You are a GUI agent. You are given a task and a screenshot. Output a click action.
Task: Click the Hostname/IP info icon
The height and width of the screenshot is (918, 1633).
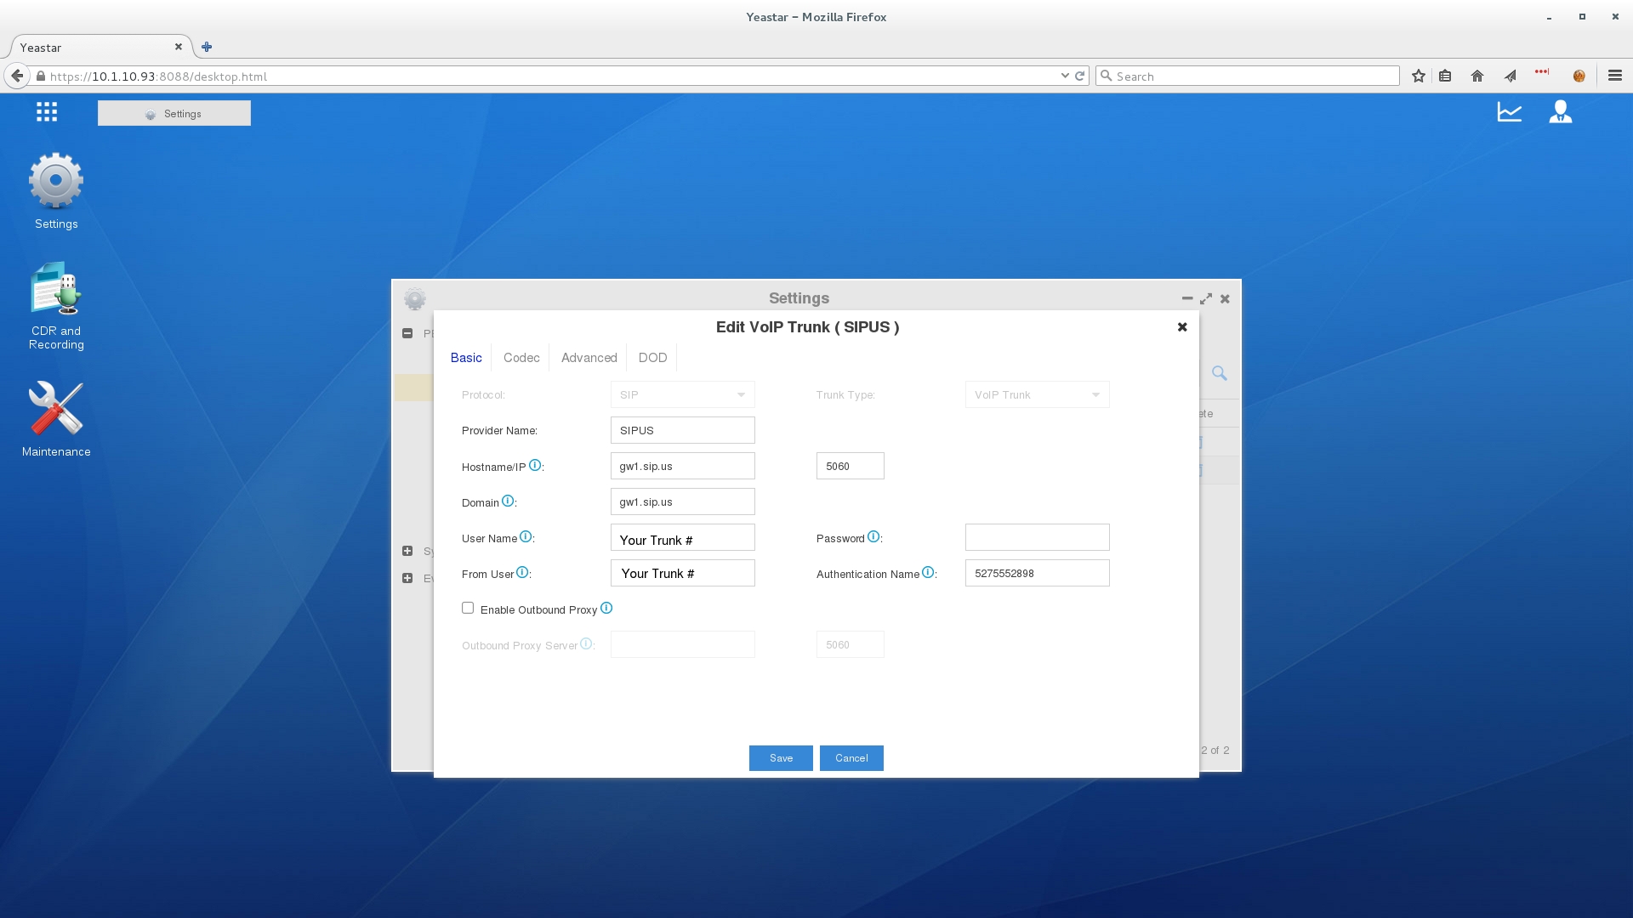pos(535,465)
